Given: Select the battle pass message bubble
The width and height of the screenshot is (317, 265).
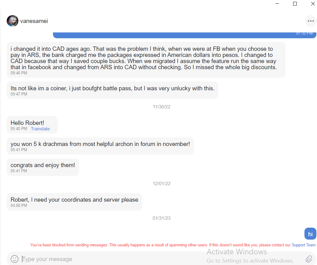Looking at the screenshot, I should coord(113,90).
